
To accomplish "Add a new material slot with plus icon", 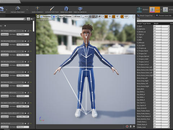I will [x=5, y=26].
